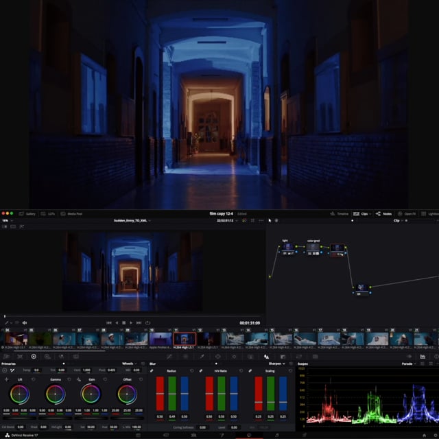Open the OpenFX panel

(x=407, y=214)
